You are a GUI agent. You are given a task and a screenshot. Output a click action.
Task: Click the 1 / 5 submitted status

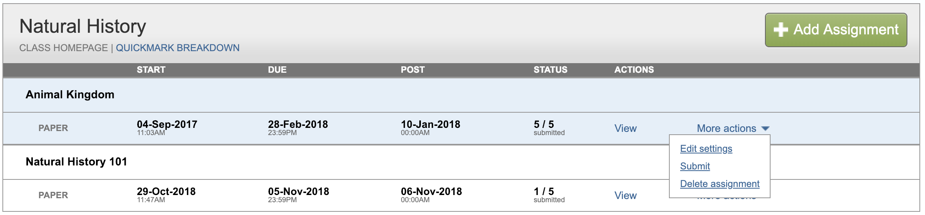point(549,195)
